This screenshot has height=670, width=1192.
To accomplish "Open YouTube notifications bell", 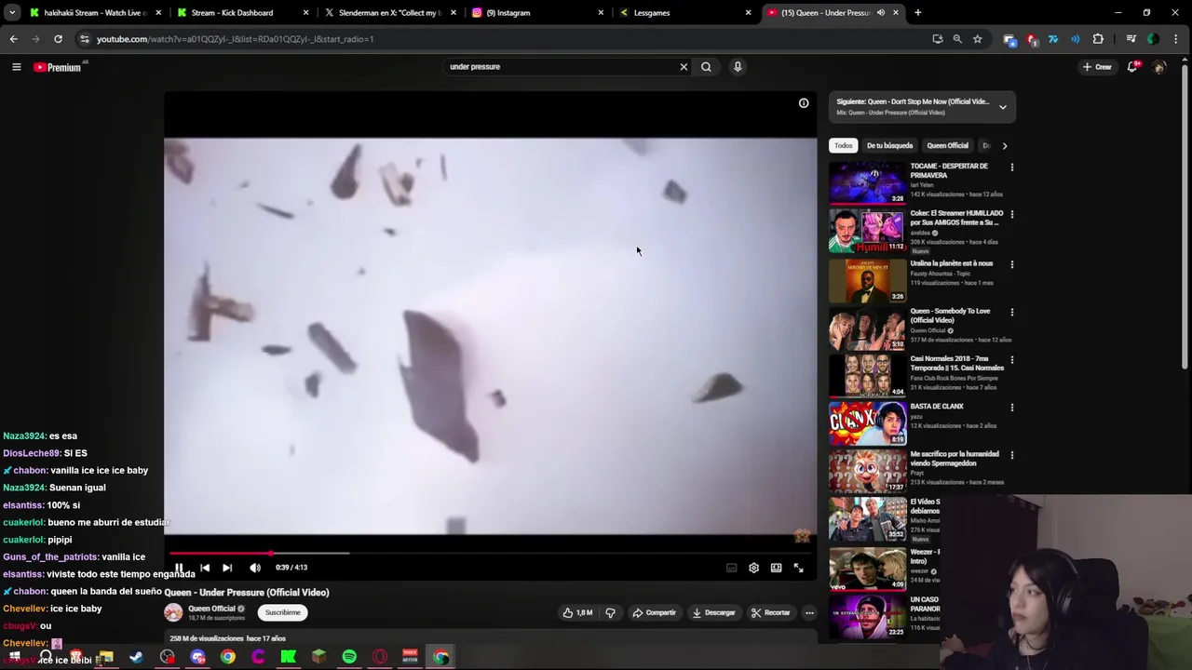I will click(1132, 67).
